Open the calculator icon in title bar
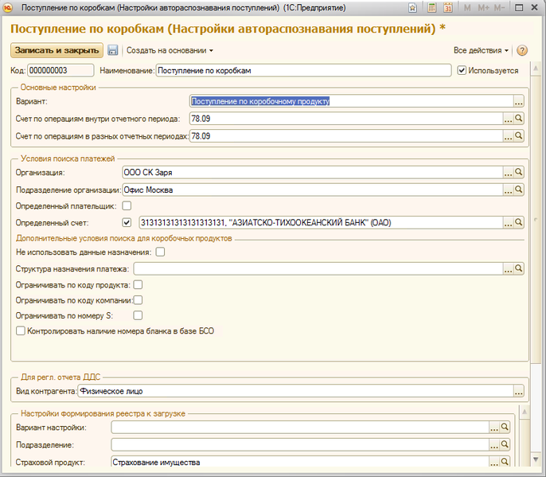 click(x=431, y=8)
